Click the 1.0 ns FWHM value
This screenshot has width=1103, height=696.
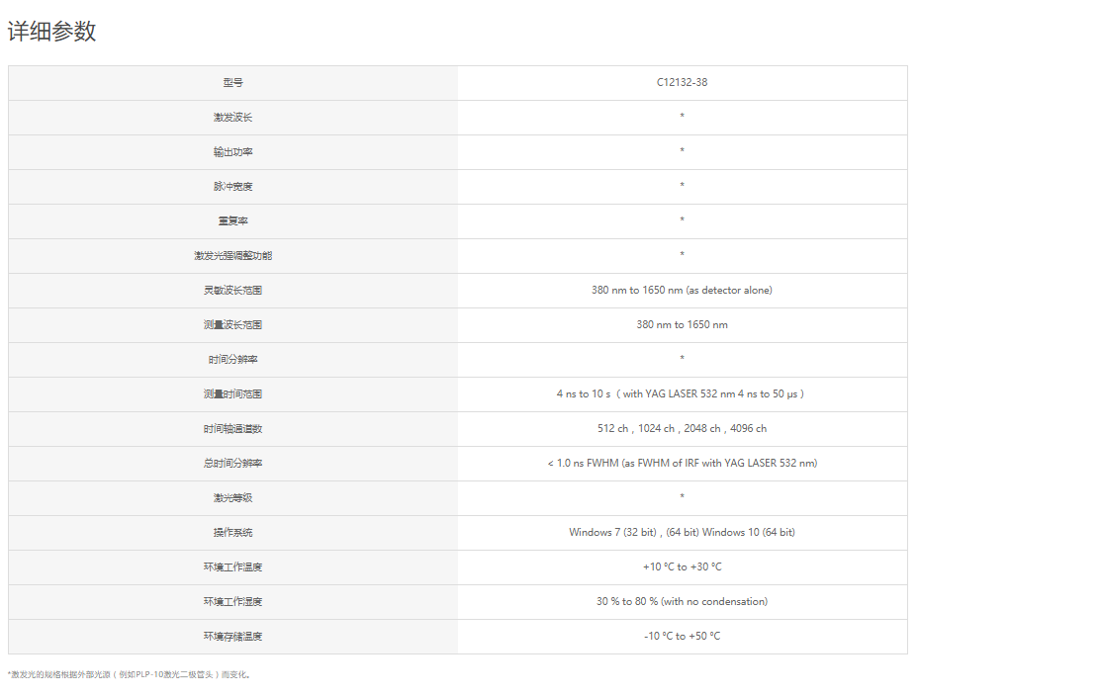point(682,463)
